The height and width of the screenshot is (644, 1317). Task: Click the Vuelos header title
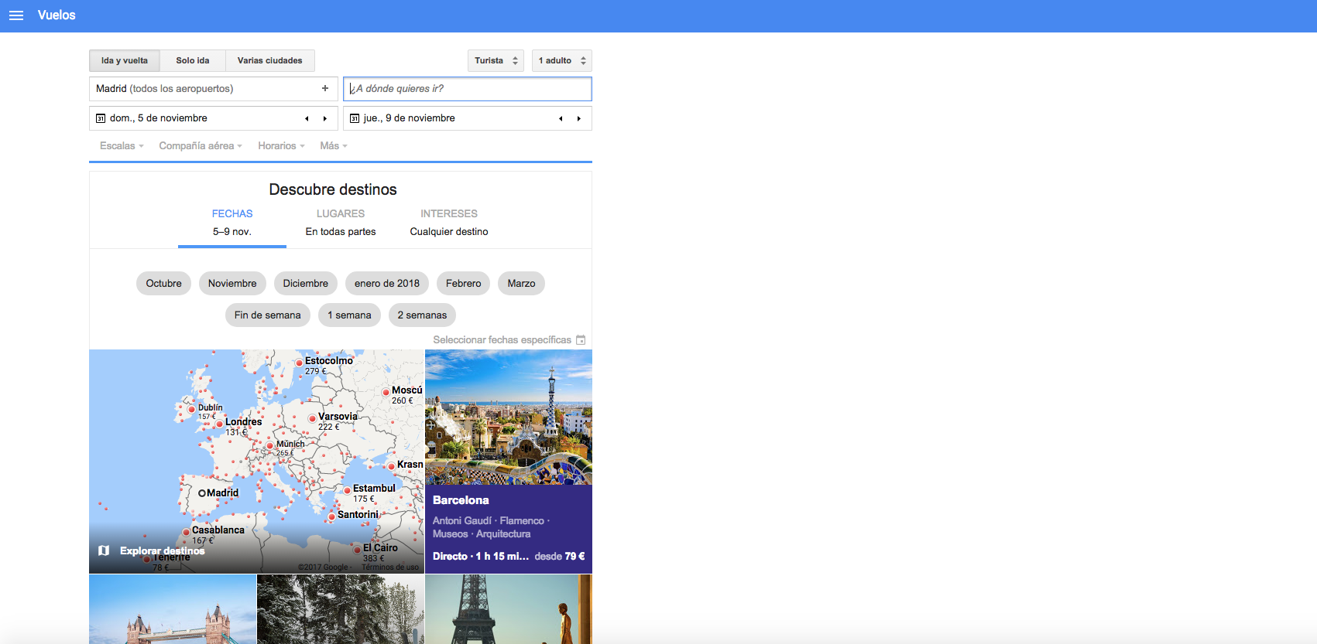coord(57,15)
